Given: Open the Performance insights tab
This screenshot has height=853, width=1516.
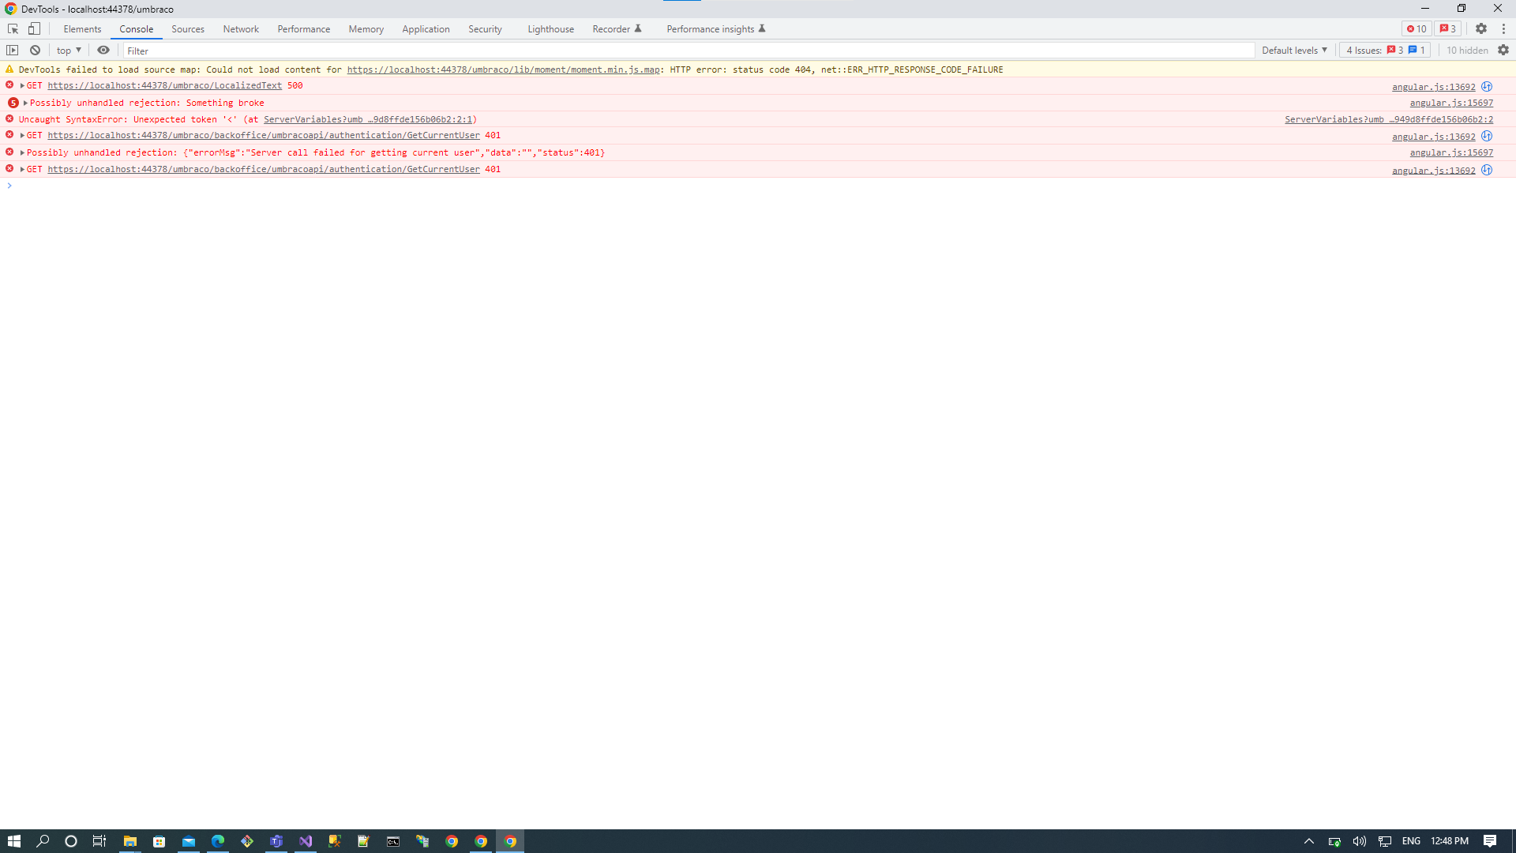Looking at the screenshot, I should (716, 28).
